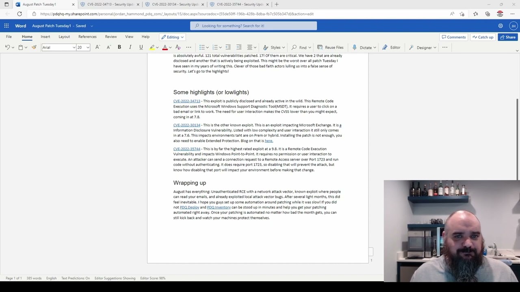Increase font size with the grow font icon
The width and height of the screenshot is (520, 292).
coord(97,47)
